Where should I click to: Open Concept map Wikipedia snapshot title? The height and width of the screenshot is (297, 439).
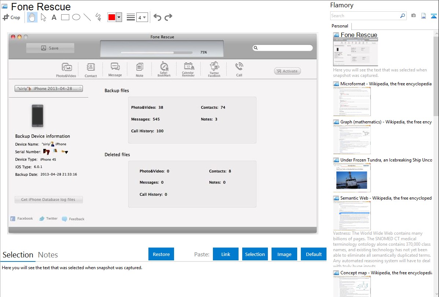coord(386,272)
